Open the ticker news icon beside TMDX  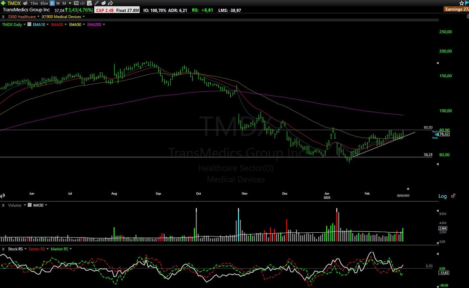point(25,3)
